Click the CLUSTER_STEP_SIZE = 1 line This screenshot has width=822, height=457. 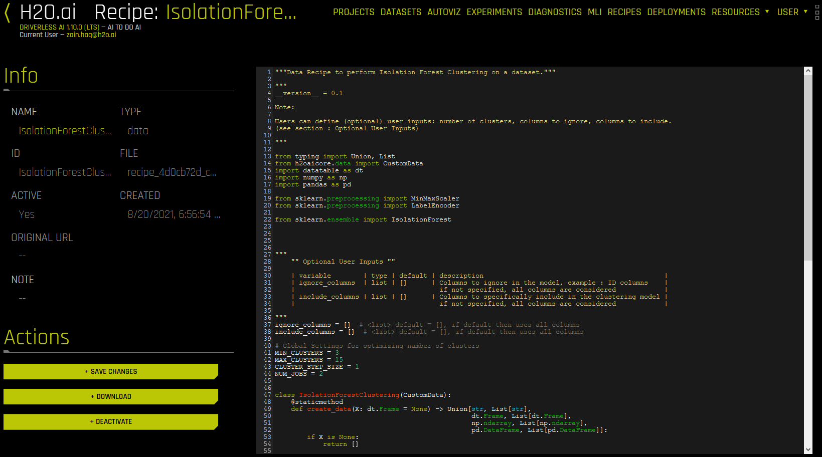(317, 367)
